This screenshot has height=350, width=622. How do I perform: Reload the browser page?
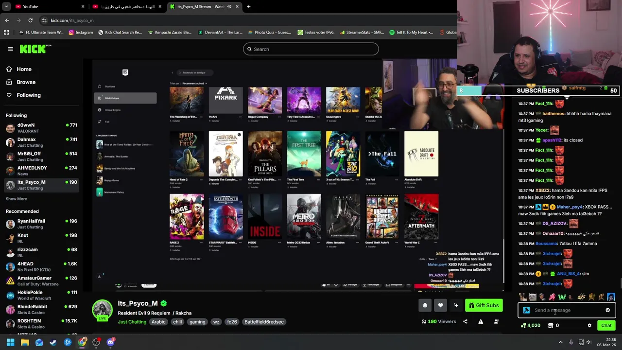pos(30,20)
